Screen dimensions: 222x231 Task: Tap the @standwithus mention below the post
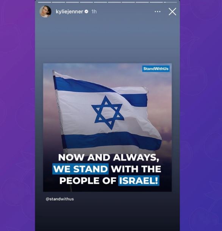(60, 199)
